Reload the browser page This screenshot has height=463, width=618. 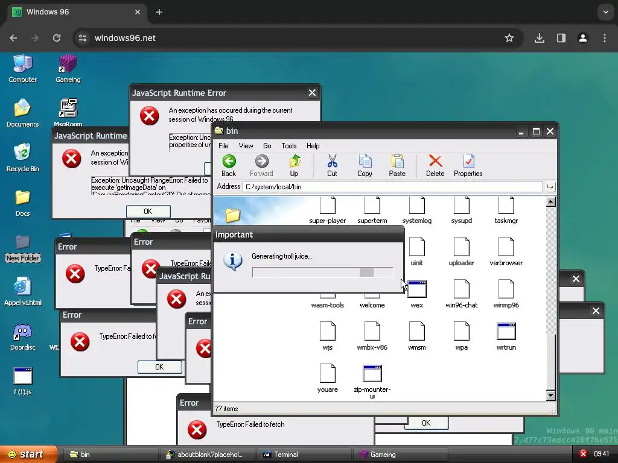coord(57,38)
